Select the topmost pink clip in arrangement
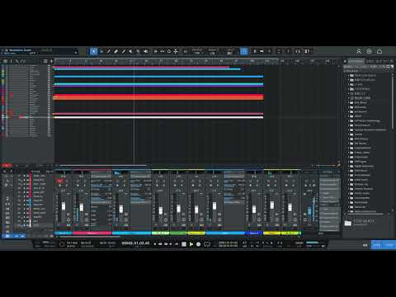Image resolution: width=396 pixels, height=297 pixels. click(x=141, y=67)
